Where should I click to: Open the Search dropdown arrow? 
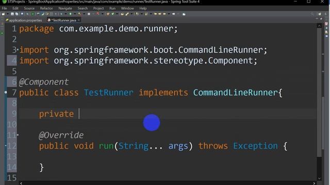(x=131, y=14)
